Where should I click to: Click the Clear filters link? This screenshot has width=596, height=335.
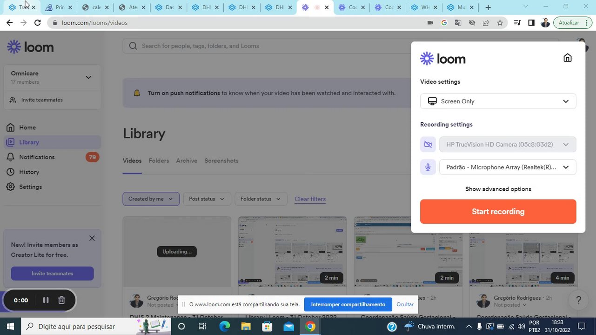[310, 199]
